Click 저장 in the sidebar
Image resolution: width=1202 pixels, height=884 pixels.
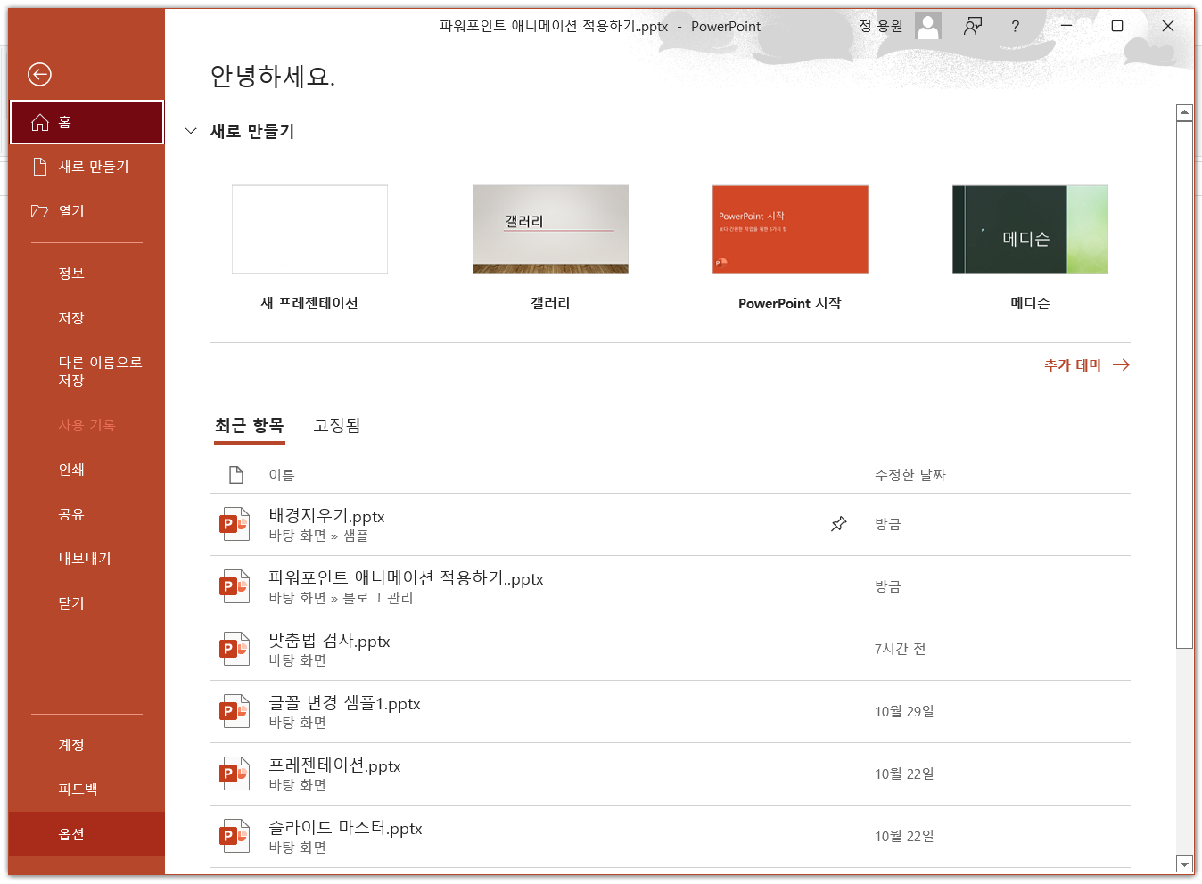pos(86,318)
